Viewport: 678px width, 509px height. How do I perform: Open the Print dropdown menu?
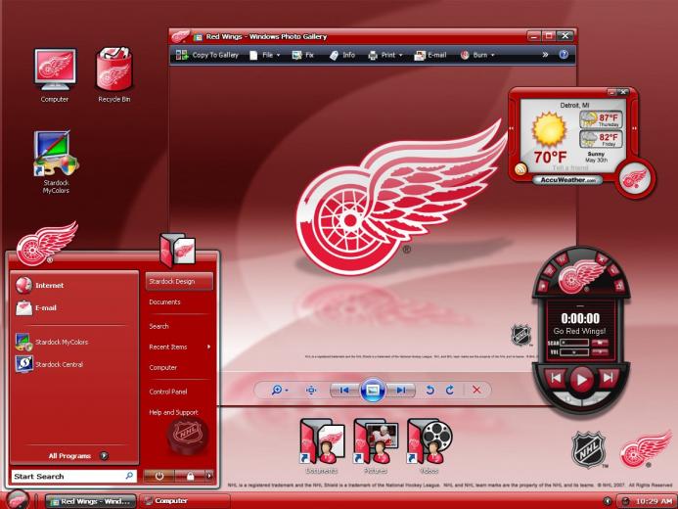[x=385, y=55]
